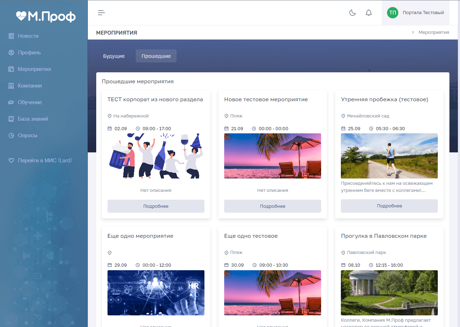The height and width of the screenshot is (327, 460).
Task: Collapse the sidebar using the hamburger toggle
Action: point(101,12)
